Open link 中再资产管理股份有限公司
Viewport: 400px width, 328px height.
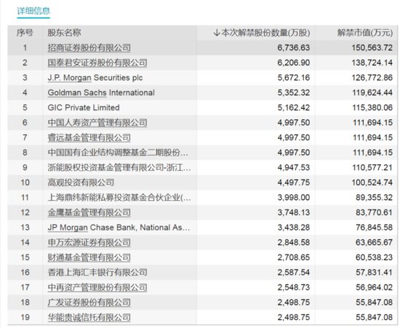pos(97,288)
